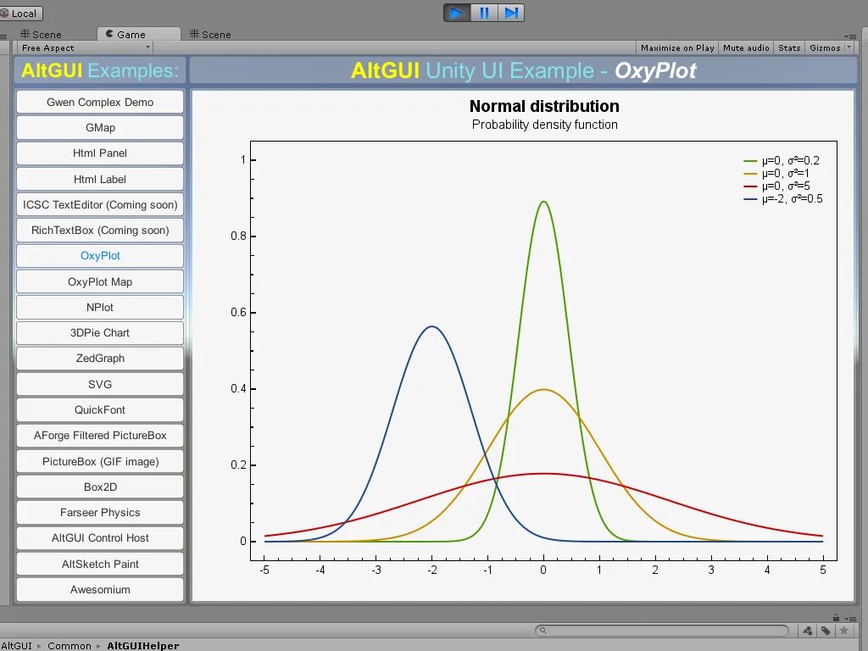
Task: Toggle the Local pivot orientation button
Action: pyautogui.click(x=21, y=14)
